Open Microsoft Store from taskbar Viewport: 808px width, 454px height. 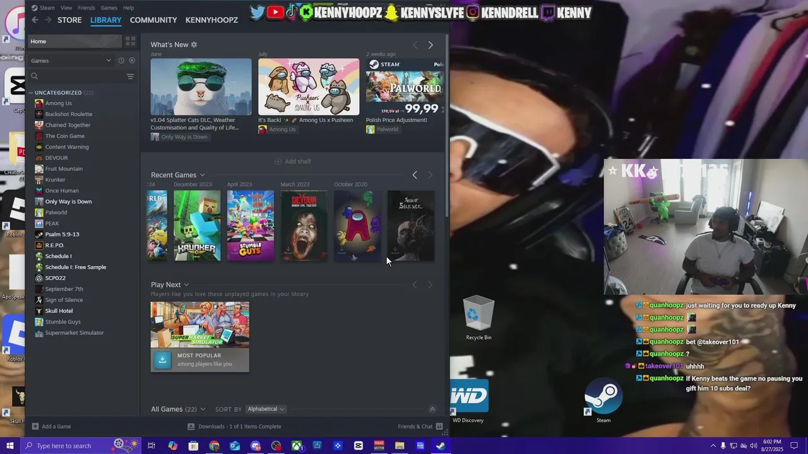[193, 446]
